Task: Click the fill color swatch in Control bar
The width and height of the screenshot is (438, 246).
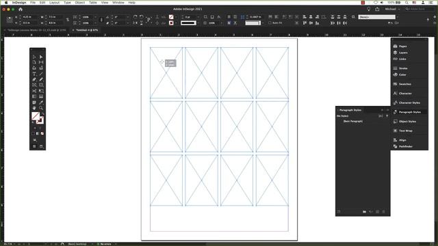Action: click(171, 17)
